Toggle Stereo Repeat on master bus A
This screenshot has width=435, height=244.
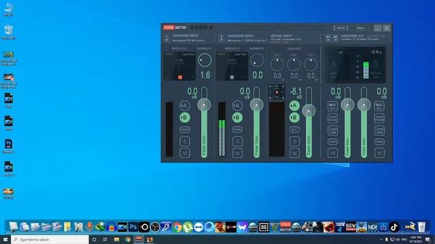(x=332, y=118)
